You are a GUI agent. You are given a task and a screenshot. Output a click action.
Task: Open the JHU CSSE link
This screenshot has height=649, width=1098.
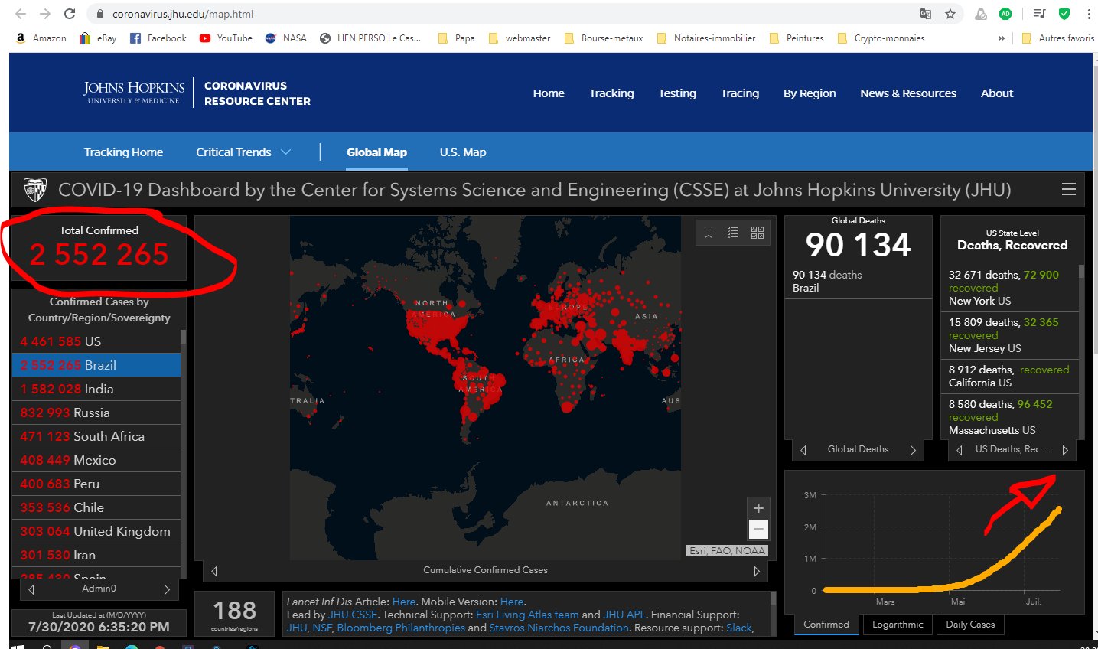coord(353,615)
